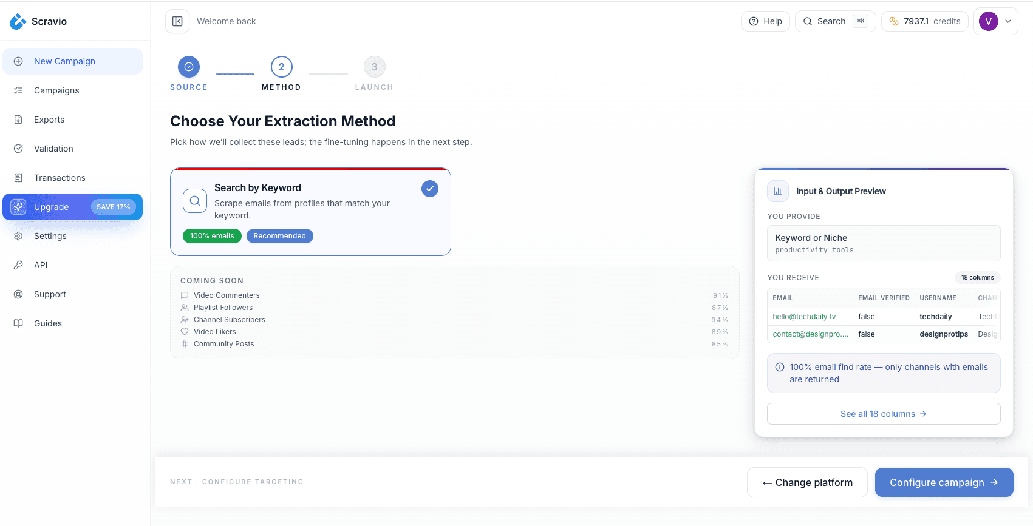Open Transactions from sidebar
1033x526 pixels.
point(73,178)
